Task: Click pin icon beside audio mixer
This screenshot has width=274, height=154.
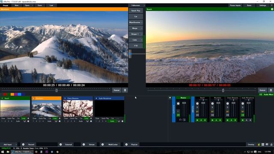Action: [170, 98]
